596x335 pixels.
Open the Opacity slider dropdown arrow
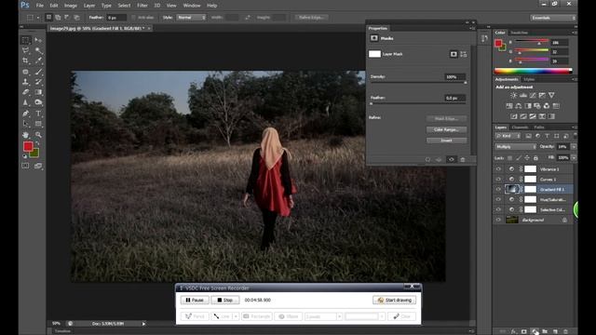574,147
